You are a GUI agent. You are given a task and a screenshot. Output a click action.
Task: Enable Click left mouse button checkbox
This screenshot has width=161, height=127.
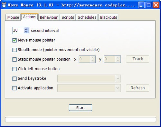click(14, 69)
